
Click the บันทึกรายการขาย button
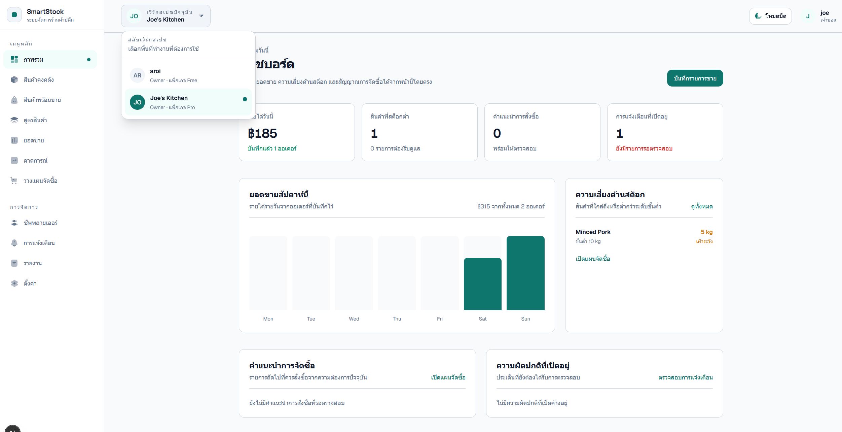pos(695,78)
